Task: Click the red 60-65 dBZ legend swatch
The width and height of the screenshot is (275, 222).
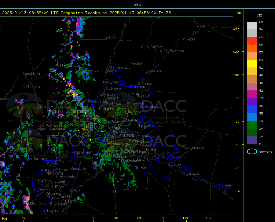Action: coord(252,41)
